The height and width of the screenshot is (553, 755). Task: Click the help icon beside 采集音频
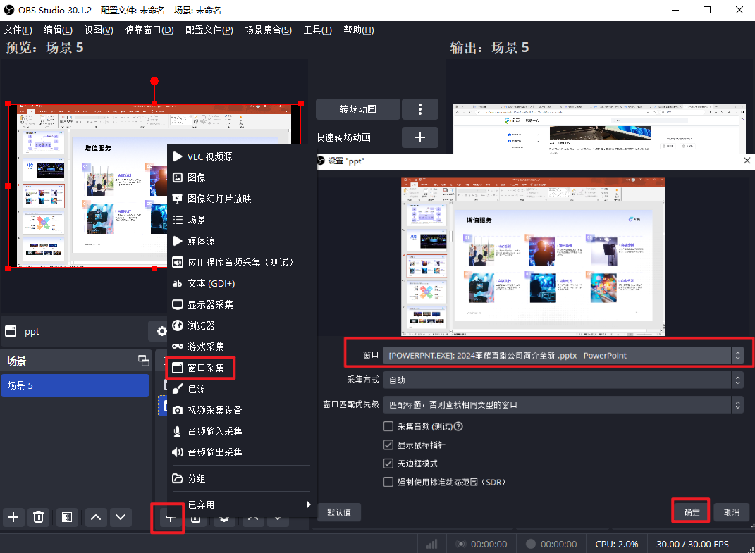coord(458,426)
